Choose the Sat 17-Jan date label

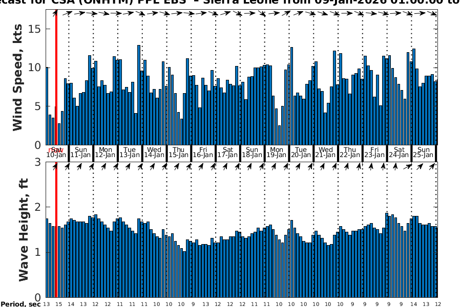[x=228, y=152]
